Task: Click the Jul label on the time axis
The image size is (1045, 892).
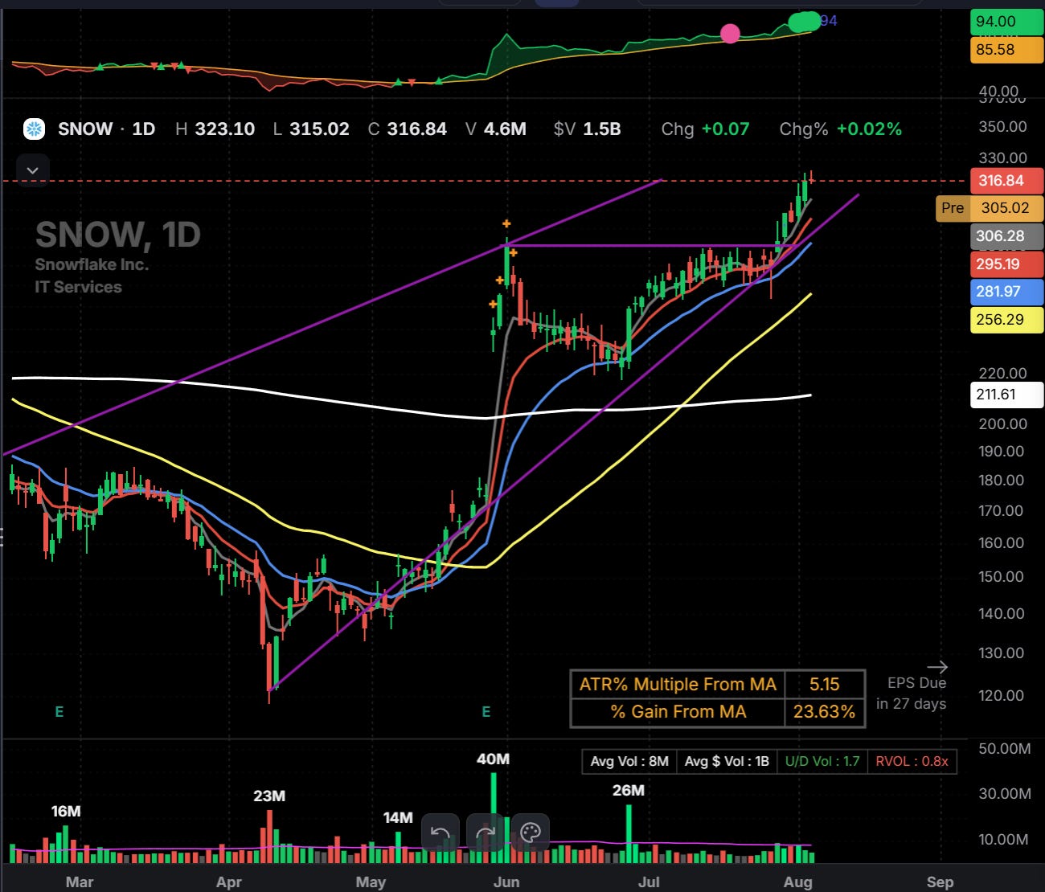Action: tap(649, 882)
